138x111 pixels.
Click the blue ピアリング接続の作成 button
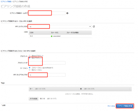point(125,106)
